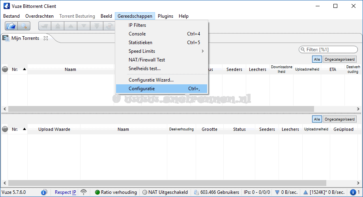Click the health globe icon in upper table header
Image resolution: width=363 pixels, height=197 pixels.
[5, 69]
